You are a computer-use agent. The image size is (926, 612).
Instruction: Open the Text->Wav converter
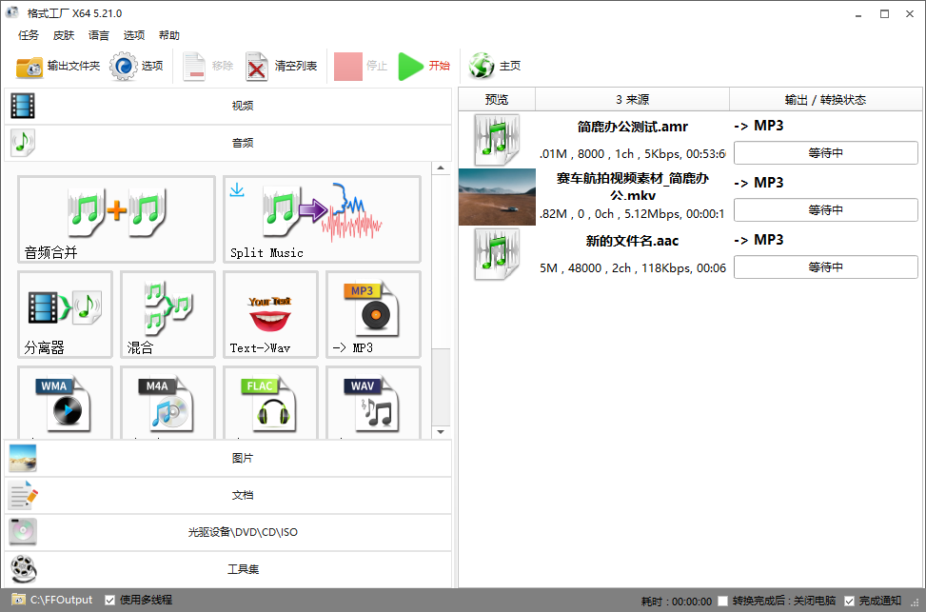coord(270,314)
